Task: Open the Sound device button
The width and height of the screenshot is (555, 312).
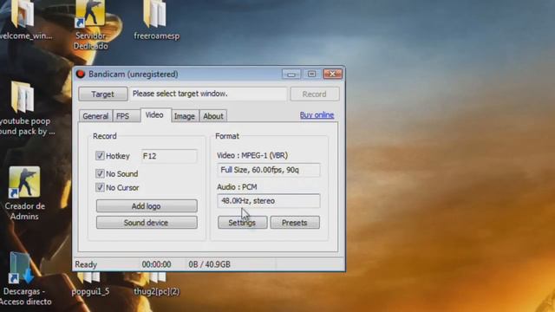Action: click(x=147, y=223)
